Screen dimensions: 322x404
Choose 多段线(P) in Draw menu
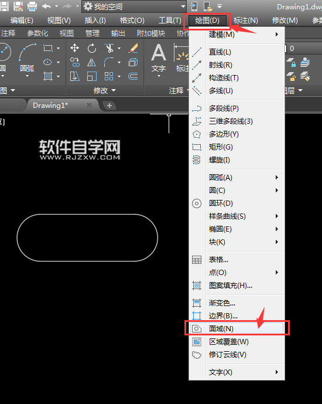tap(237, 108)
